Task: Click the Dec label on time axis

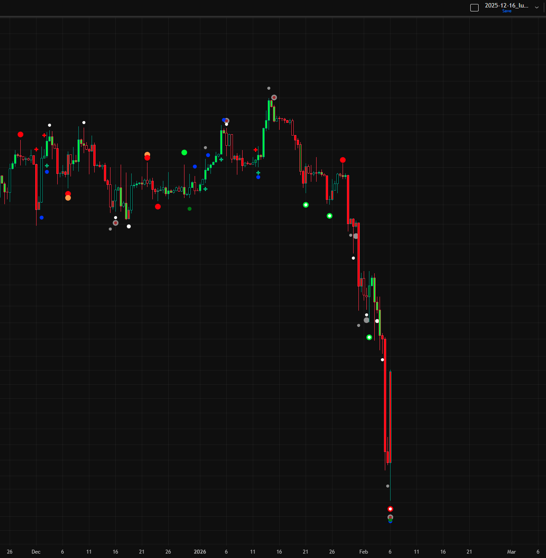Action: point(36,551)
